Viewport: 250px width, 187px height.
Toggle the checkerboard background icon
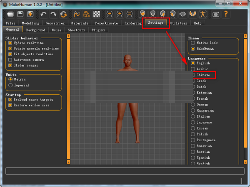(x=97, y=14)
